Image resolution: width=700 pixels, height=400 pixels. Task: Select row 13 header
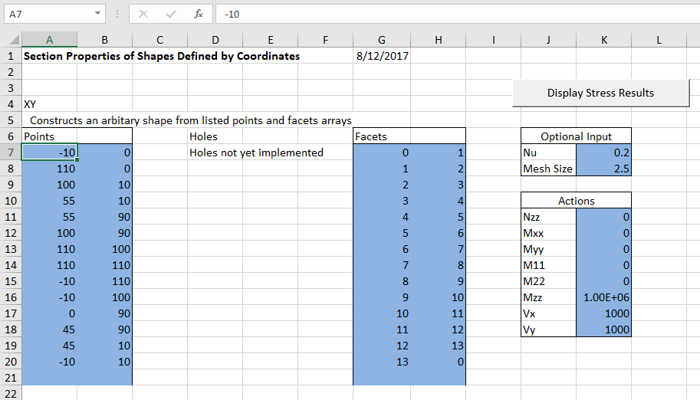click(11, 249)
